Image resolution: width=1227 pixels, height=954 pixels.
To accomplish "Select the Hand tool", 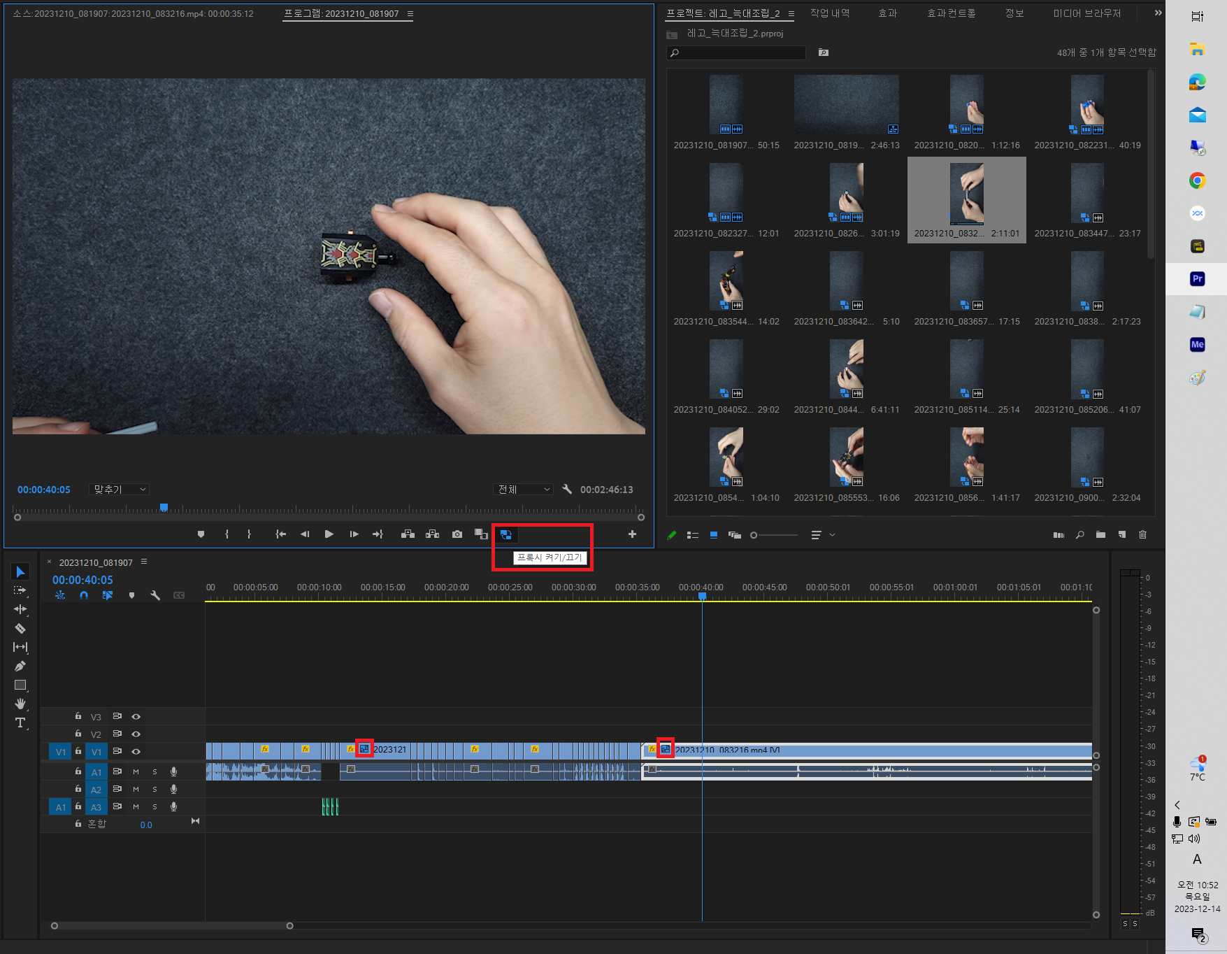I will tap(20, 704).
